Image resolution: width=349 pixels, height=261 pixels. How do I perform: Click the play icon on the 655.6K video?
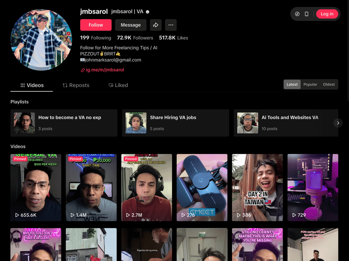click(17, 215)
